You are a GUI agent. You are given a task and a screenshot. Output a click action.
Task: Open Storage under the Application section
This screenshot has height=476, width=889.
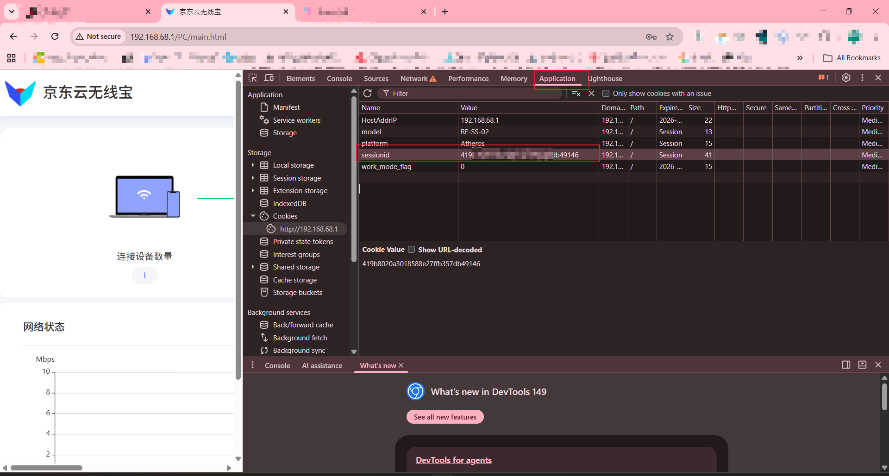[x=284, y=132]
